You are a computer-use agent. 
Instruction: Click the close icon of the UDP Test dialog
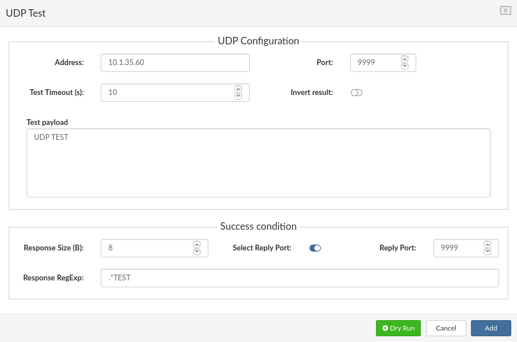click(505, 10)
